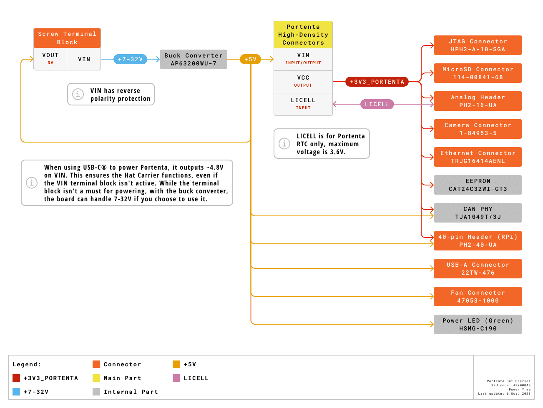543x408 pixels.
Task: Click the +3V3_PORTENTA red rail label
Action: pyautogui.click(x=377, y=82)
